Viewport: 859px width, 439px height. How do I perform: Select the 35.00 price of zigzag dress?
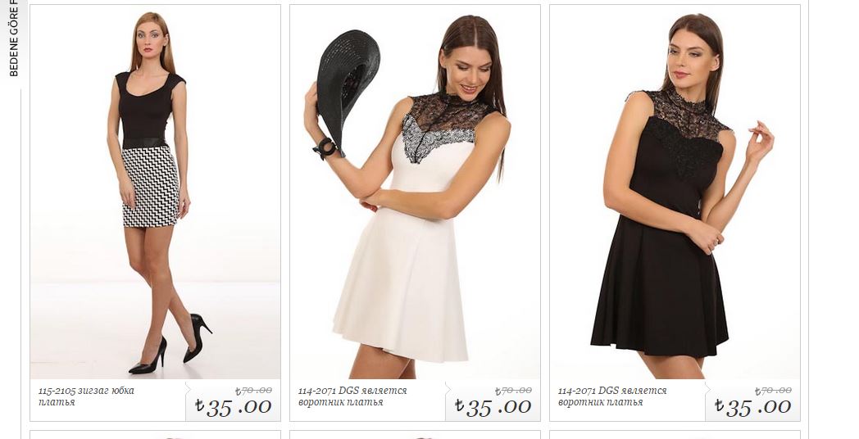[233, 407]
